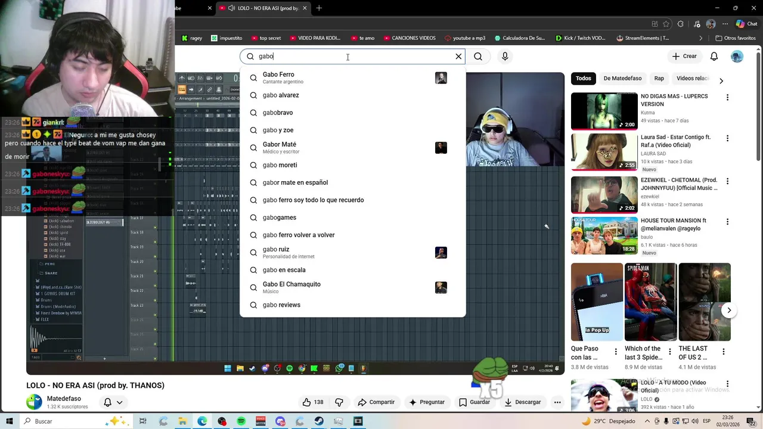Click the YouTube search magnifier button
The image size is (763, 429).
coord(478,57)
